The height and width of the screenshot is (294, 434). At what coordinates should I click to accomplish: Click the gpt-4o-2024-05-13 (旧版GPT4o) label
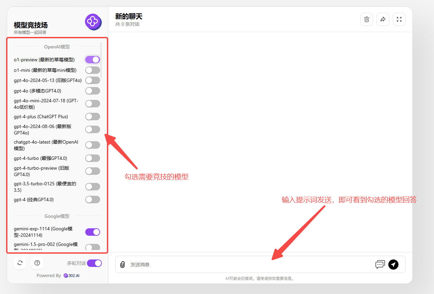(x=48, y=80)
